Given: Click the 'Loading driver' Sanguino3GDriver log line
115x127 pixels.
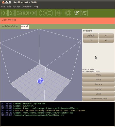Looking at the screenshot, I should (x=40, y=108).
